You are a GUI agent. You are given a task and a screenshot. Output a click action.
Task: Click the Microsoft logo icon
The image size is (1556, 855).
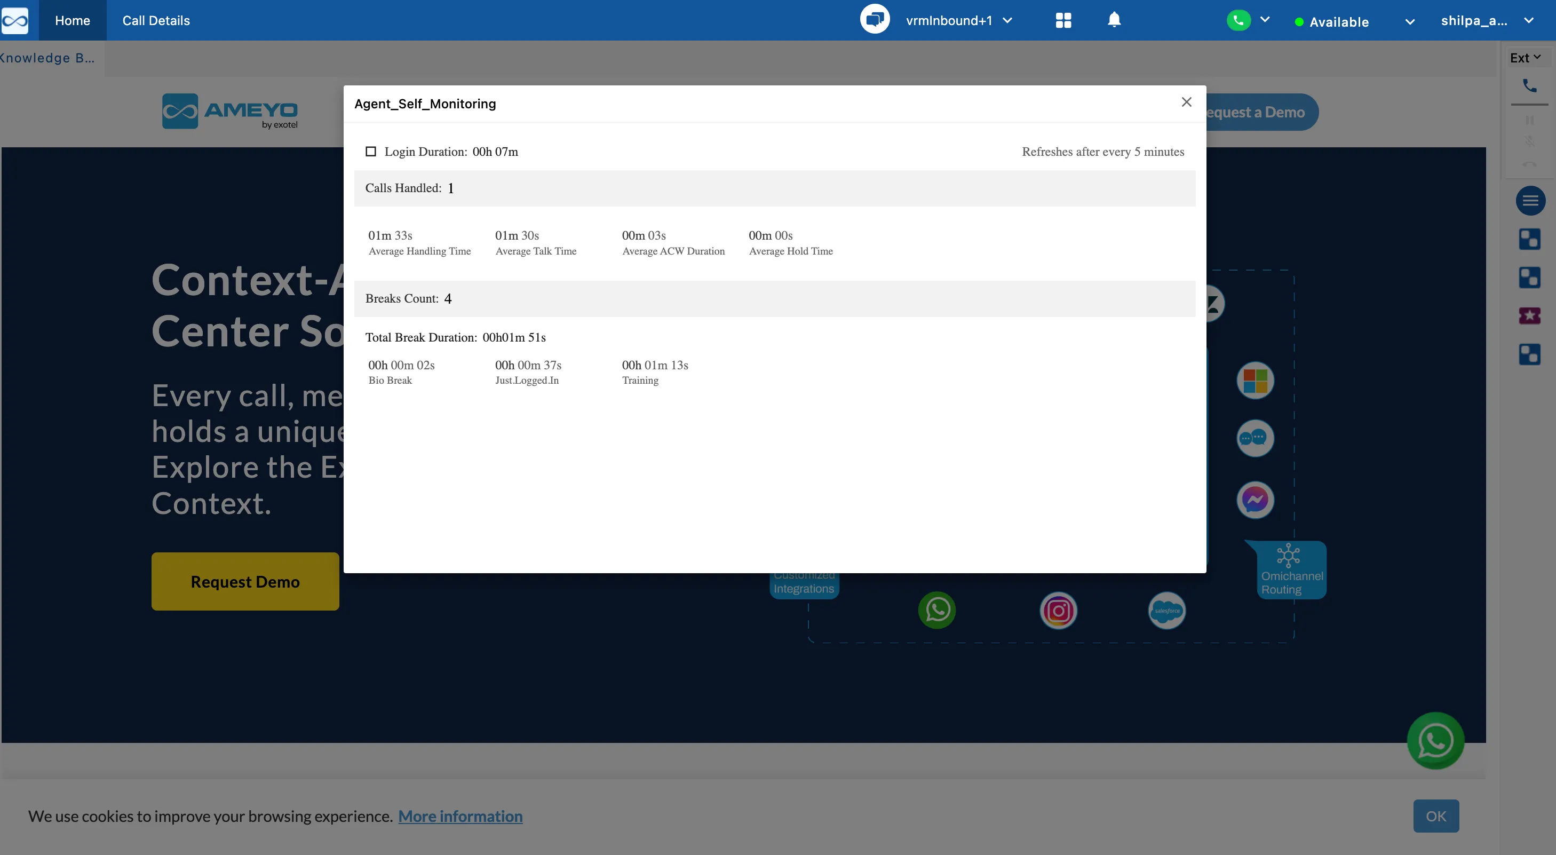1255,381
